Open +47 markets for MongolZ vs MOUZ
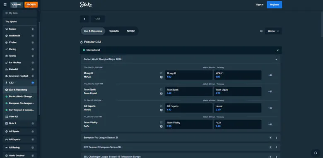Screen dimensions: 323x158 click(x=270, y=75)
